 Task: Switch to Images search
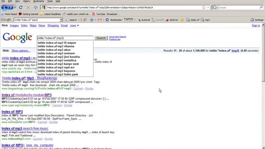click(14, 26)
